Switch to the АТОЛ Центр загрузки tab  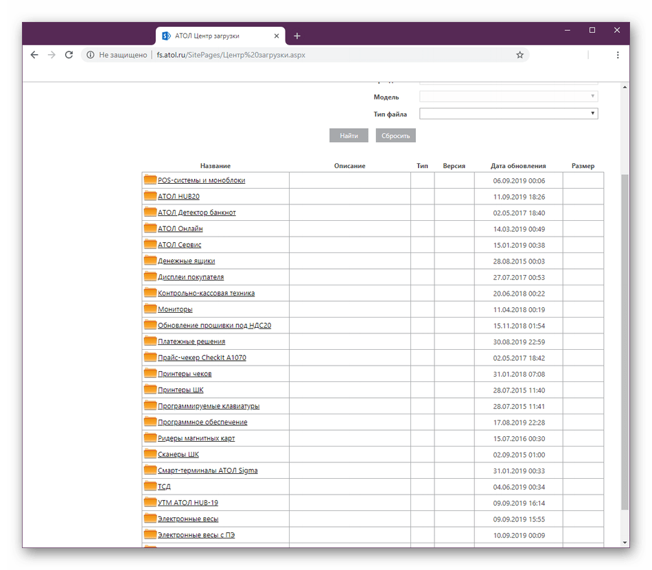point(220,36)
